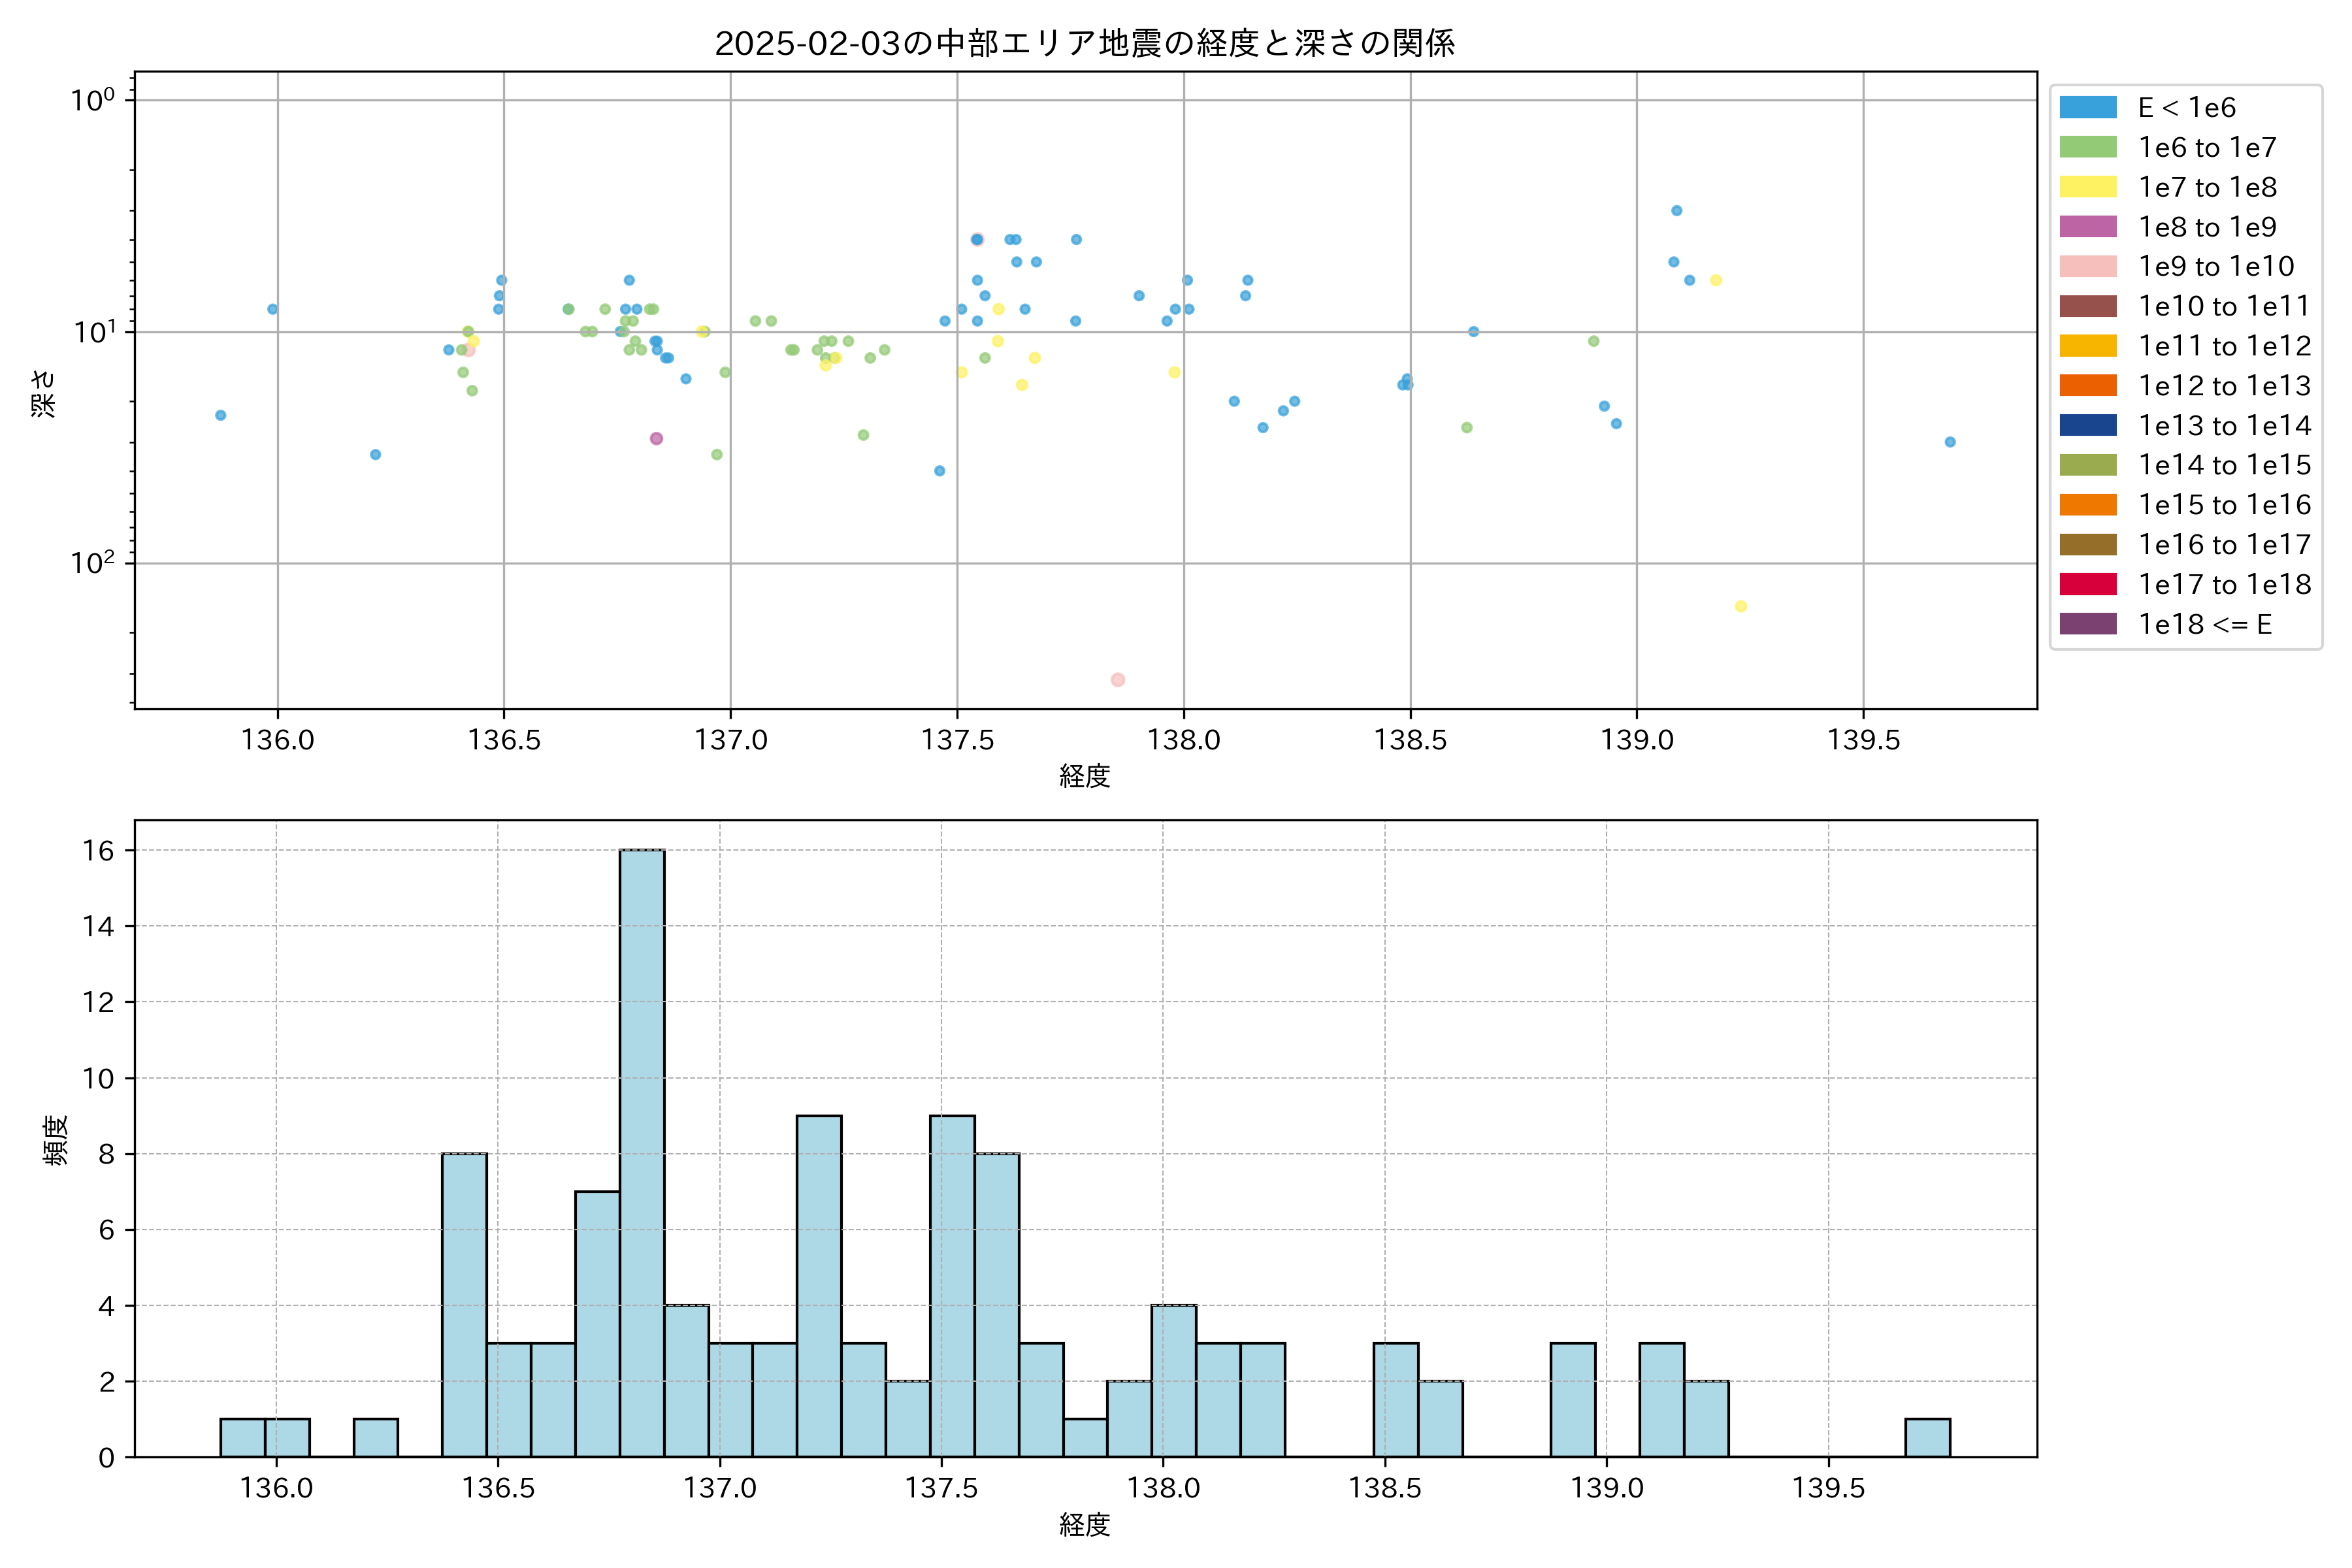The height and width of the screenshot is (1568, 2352).
Task: Click the rightmost blue scatter point near 139.7
Action: coord(1950,442)
